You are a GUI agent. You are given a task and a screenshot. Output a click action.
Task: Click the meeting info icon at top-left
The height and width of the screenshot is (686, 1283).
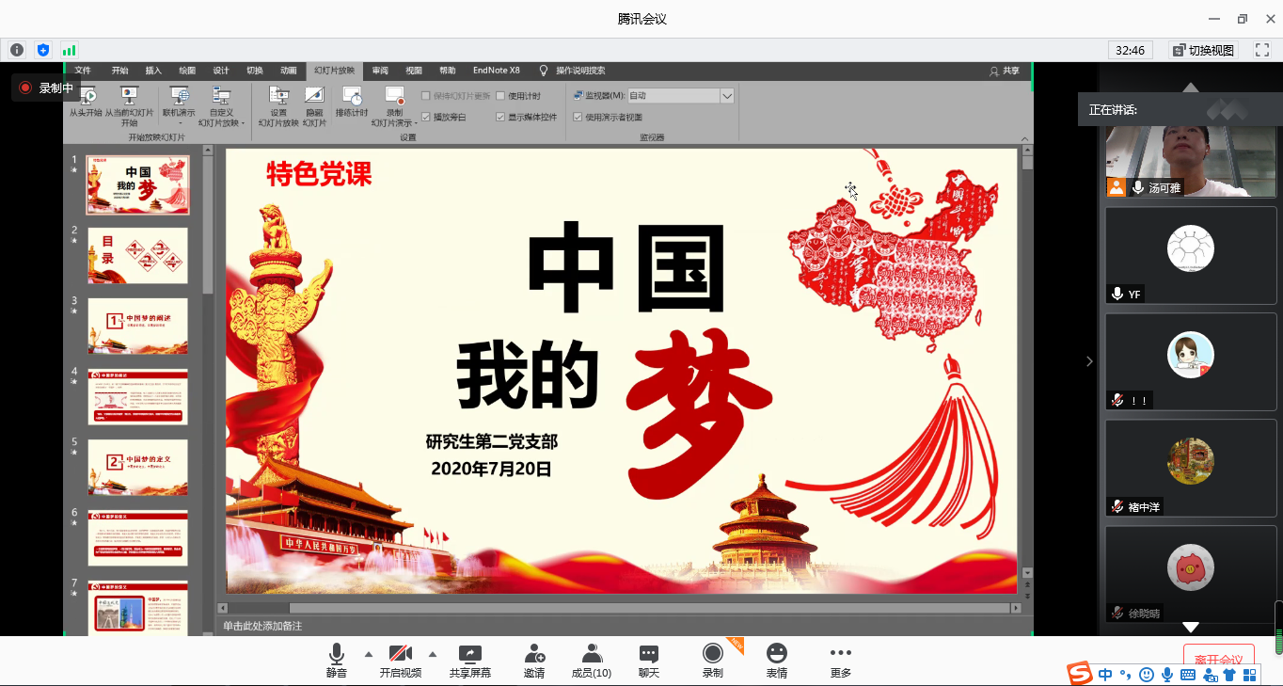tap(17, 50)
